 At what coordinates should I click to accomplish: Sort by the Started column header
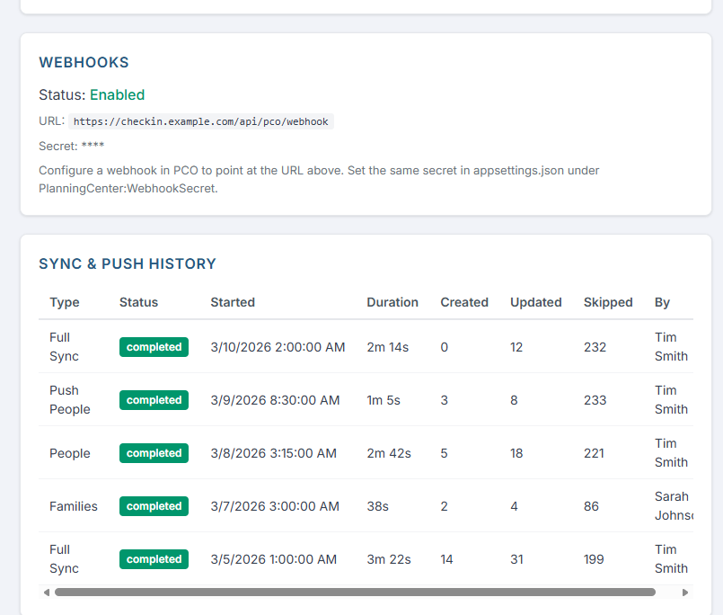point(233,302)
